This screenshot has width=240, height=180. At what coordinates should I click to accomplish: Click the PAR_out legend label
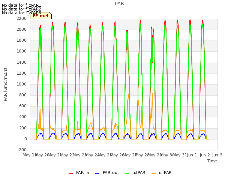point(111,172)
